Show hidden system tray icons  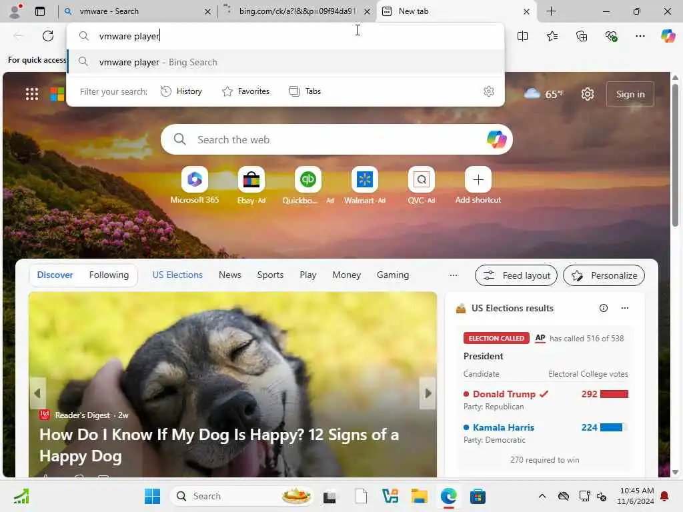coord(542,496)
